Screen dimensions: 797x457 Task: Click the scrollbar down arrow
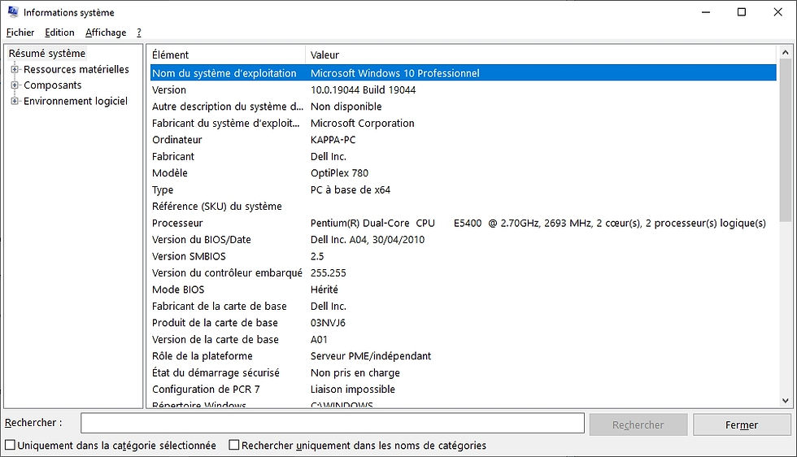pyautogui.click(x=786, y=401)
